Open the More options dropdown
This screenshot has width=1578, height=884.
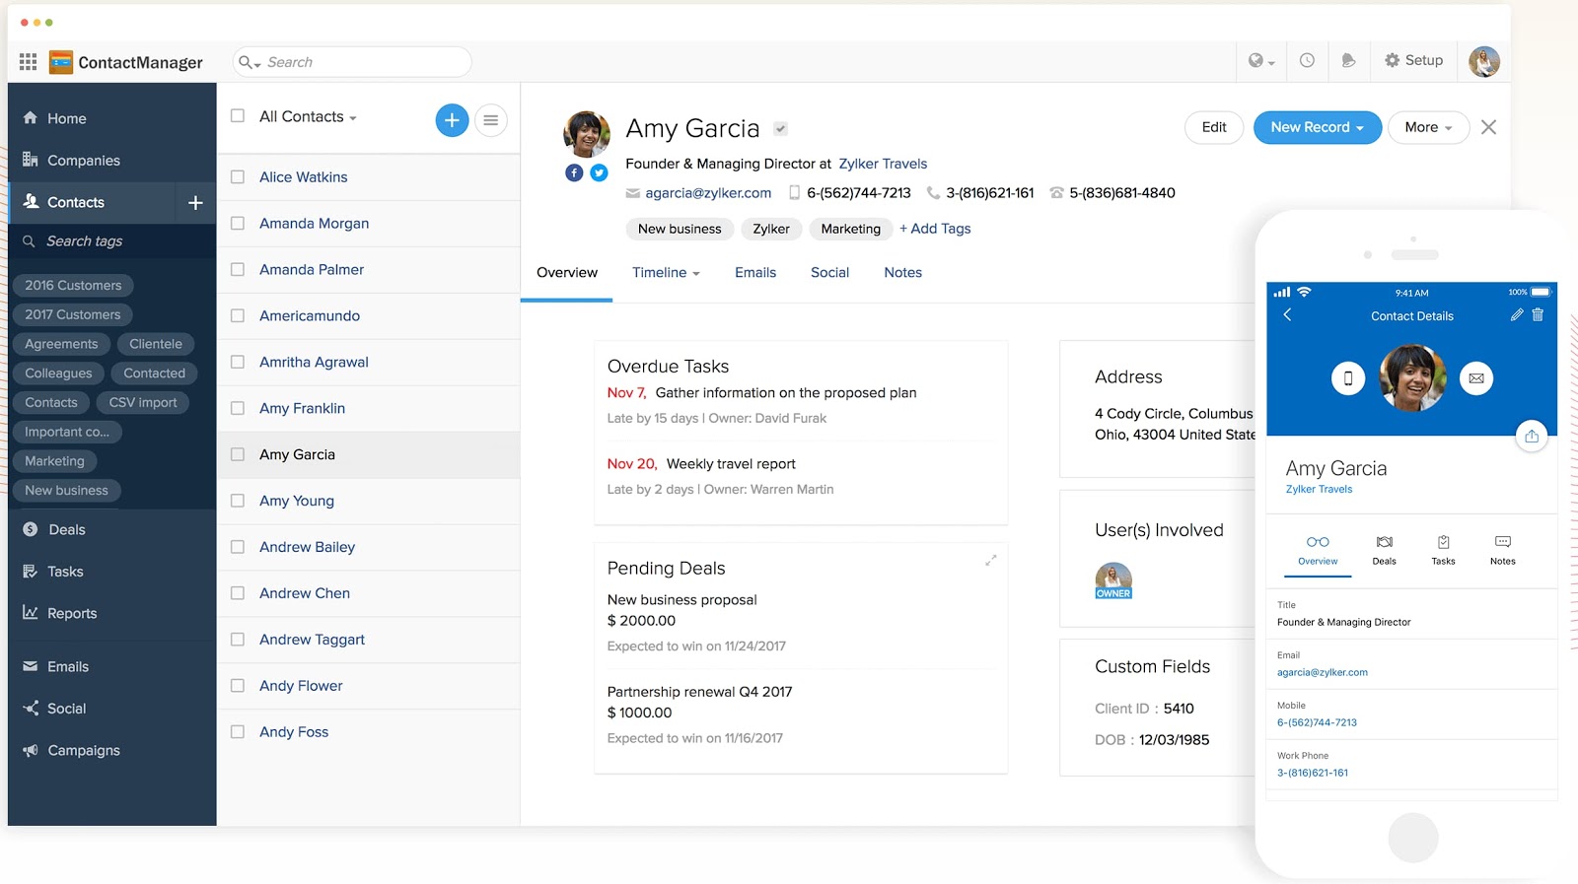1428,127
